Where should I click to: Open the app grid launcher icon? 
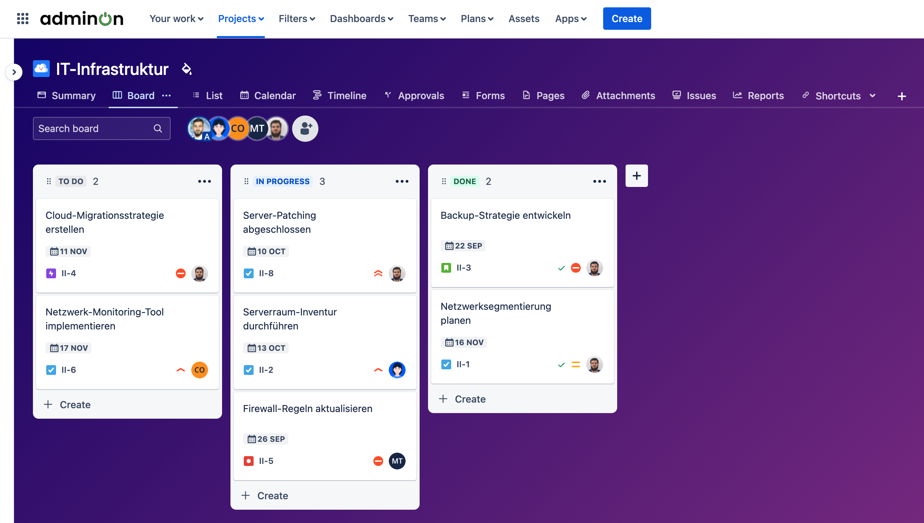click(x=22, y=18)
